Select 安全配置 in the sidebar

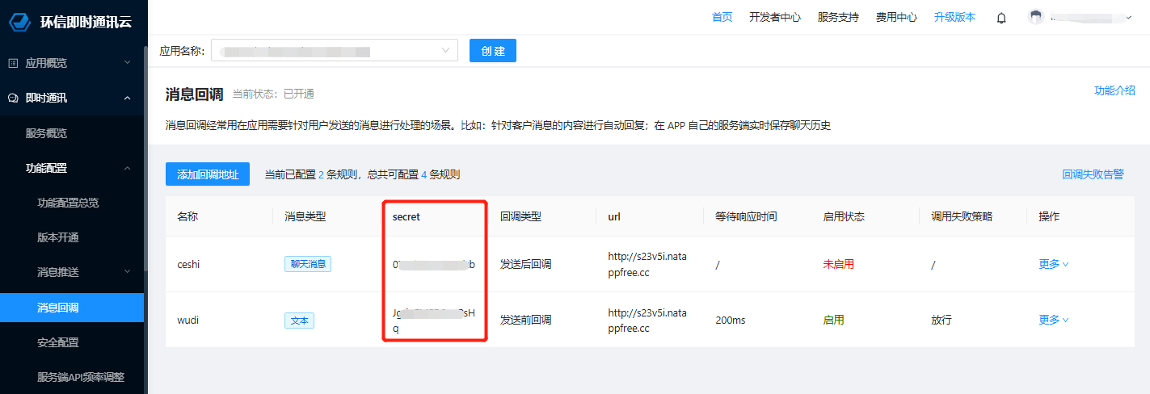tap(58, 342)
